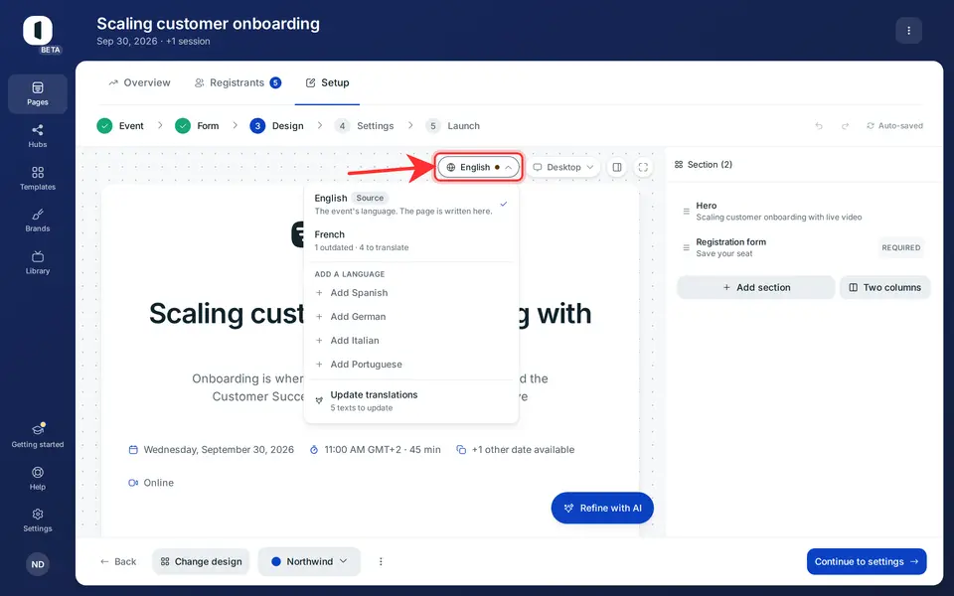Viewport: 954px width, 596px height.
Task: Open the English language dropdown
Action: pos(479,167)
